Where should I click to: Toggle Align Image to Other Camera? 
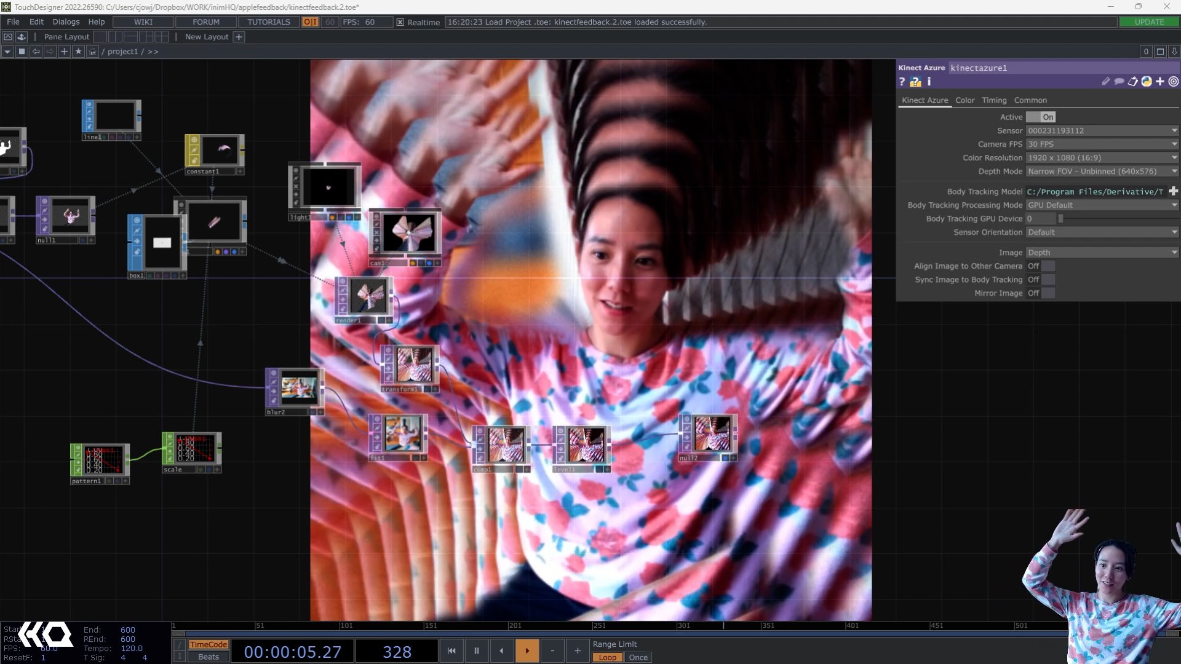point(1041,266)
